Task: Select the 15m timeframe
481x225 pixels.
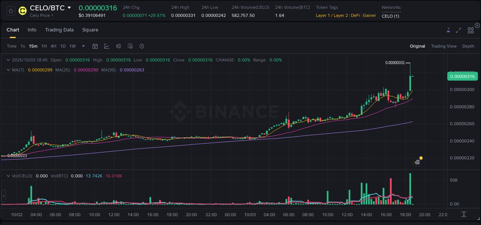Action: (33, 46)
